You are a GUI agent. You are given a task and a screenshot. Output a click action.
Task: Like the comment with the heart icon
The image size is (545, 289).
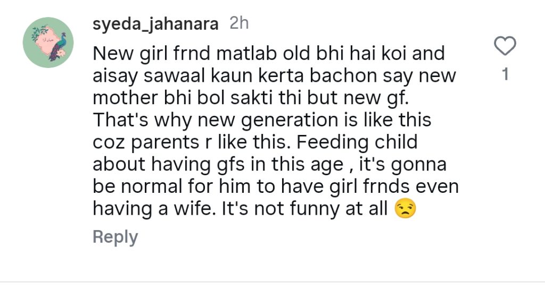click(x=505, y=47)
